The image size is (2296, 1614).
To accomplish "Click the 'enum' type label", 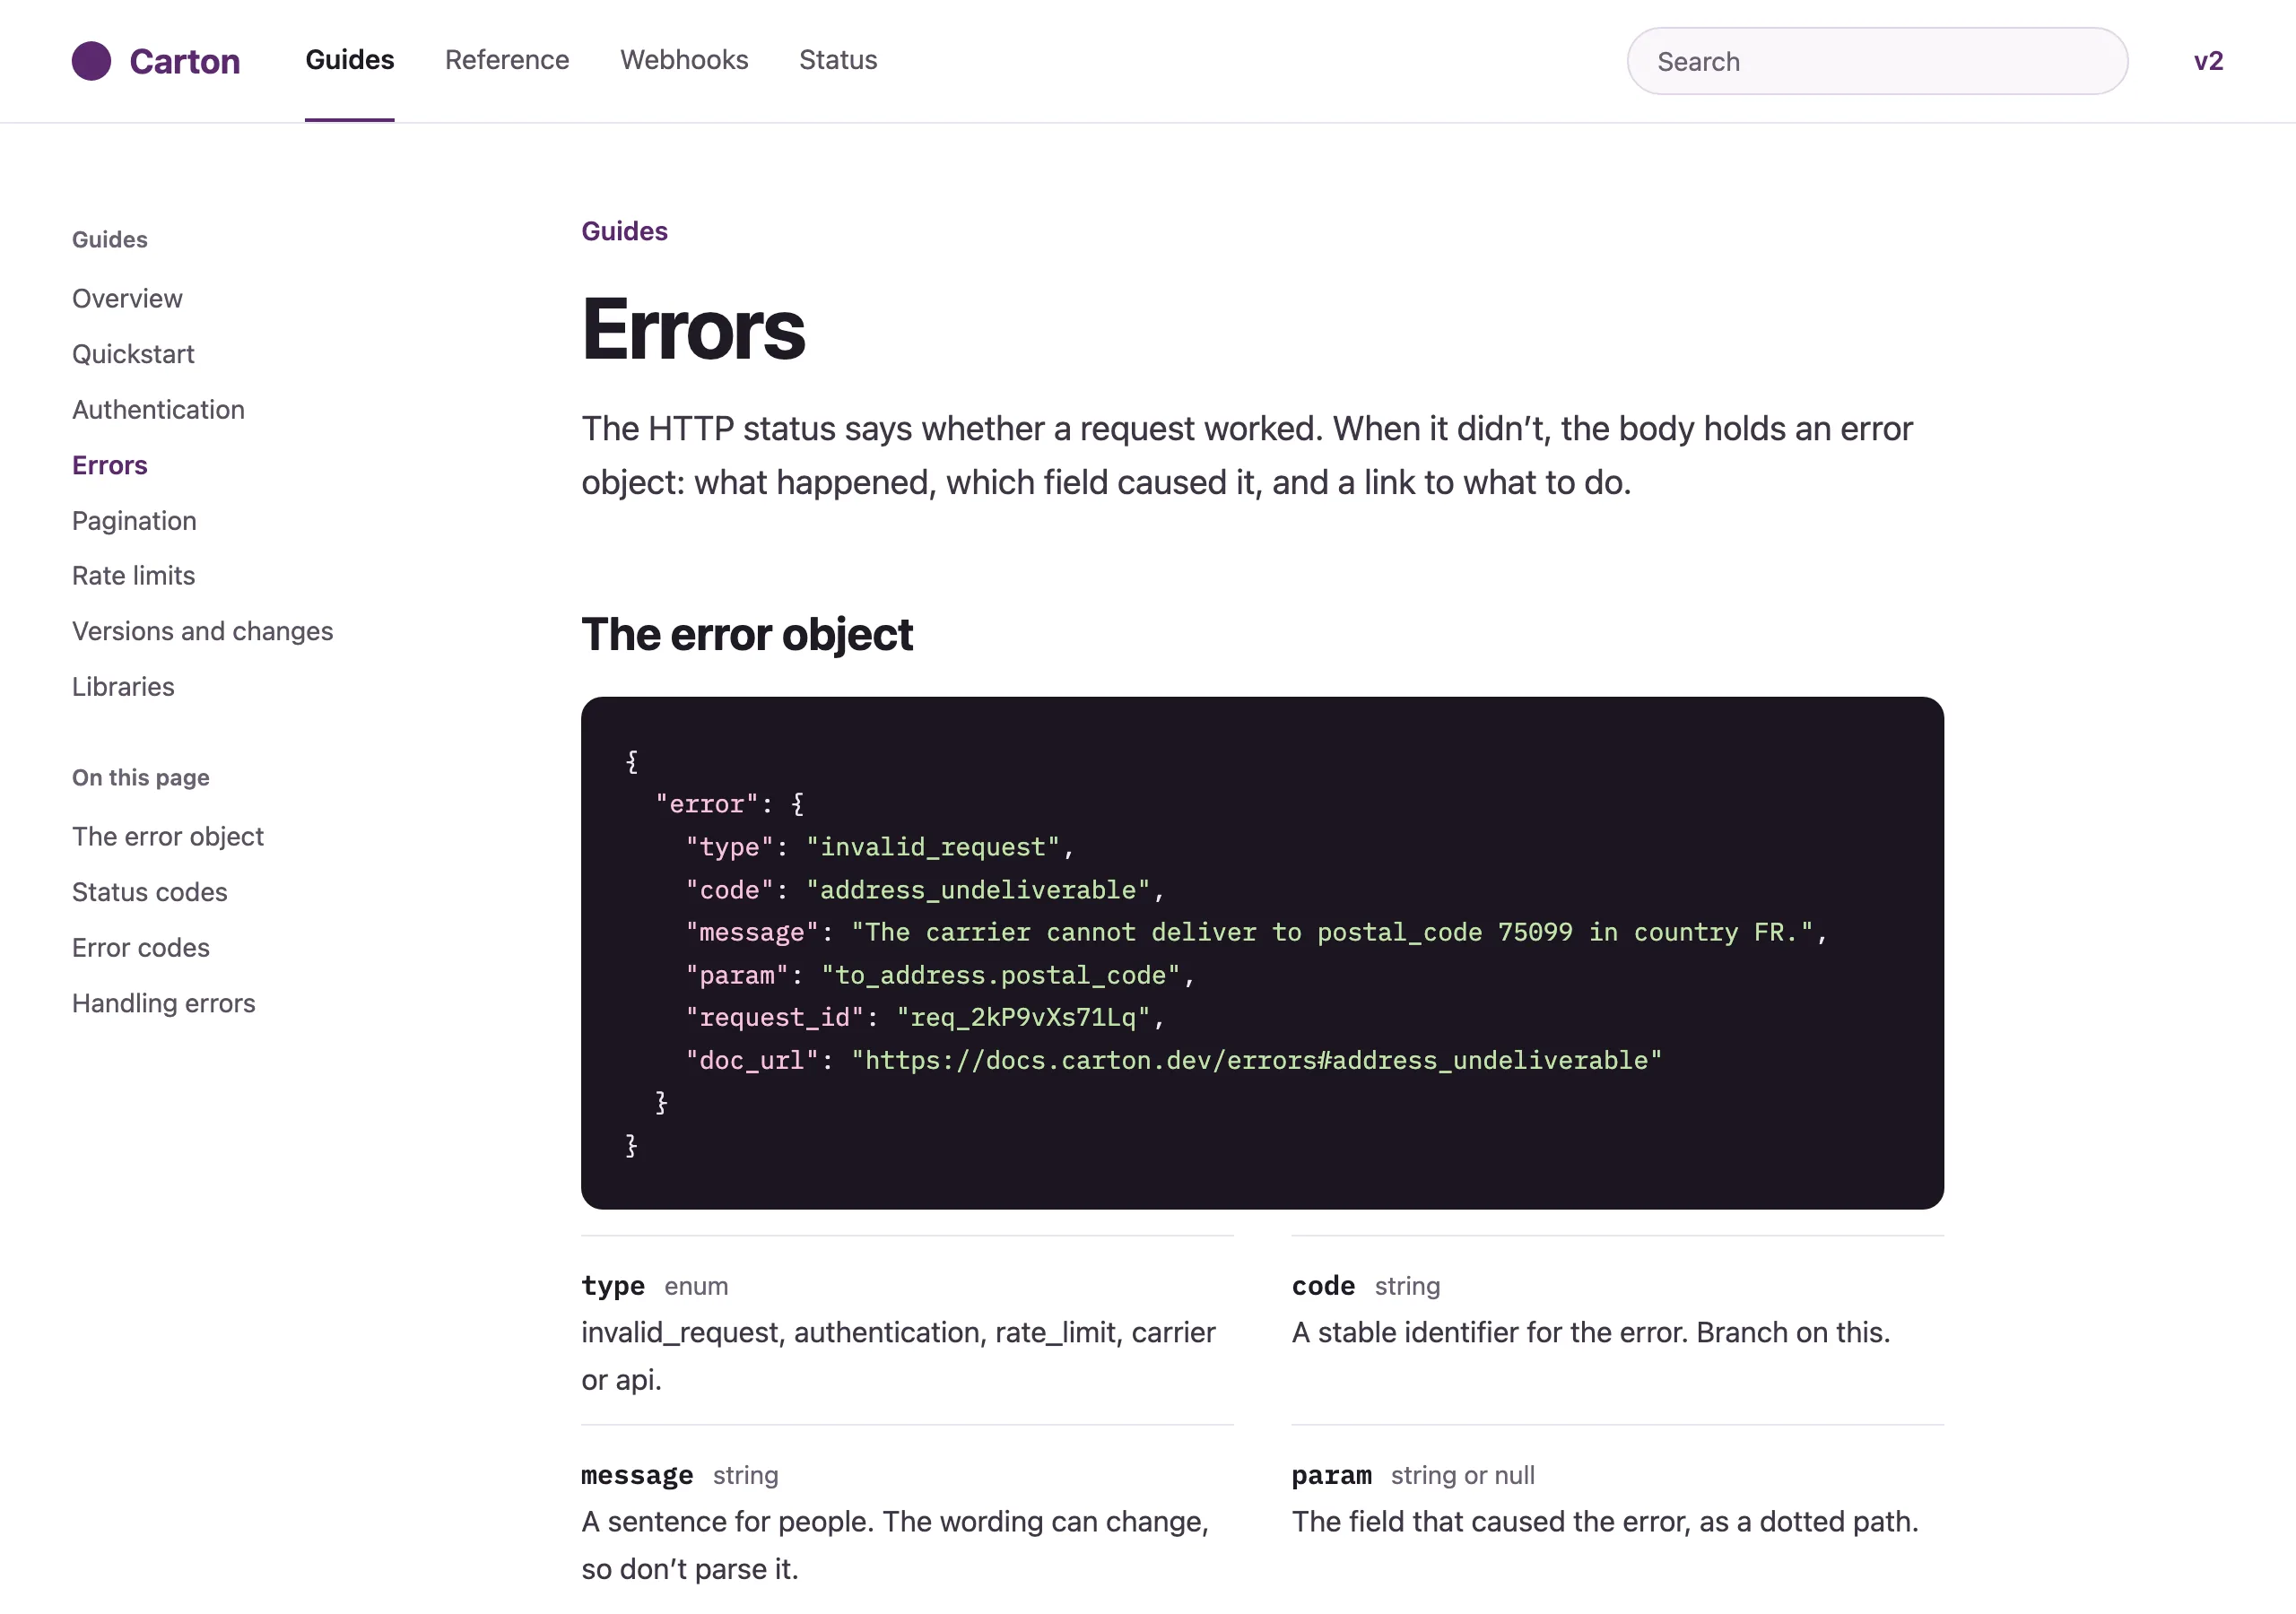I will [696, 1286].
